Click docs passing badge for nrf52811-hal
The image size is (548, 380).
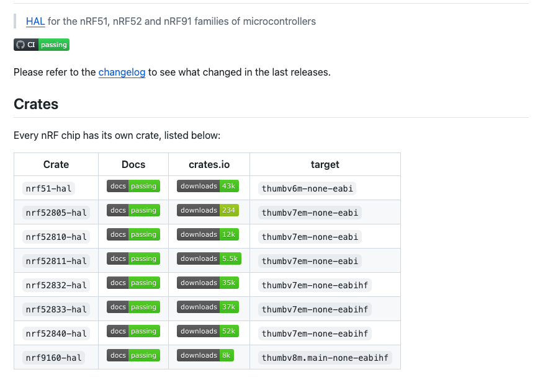pos(133,258)
